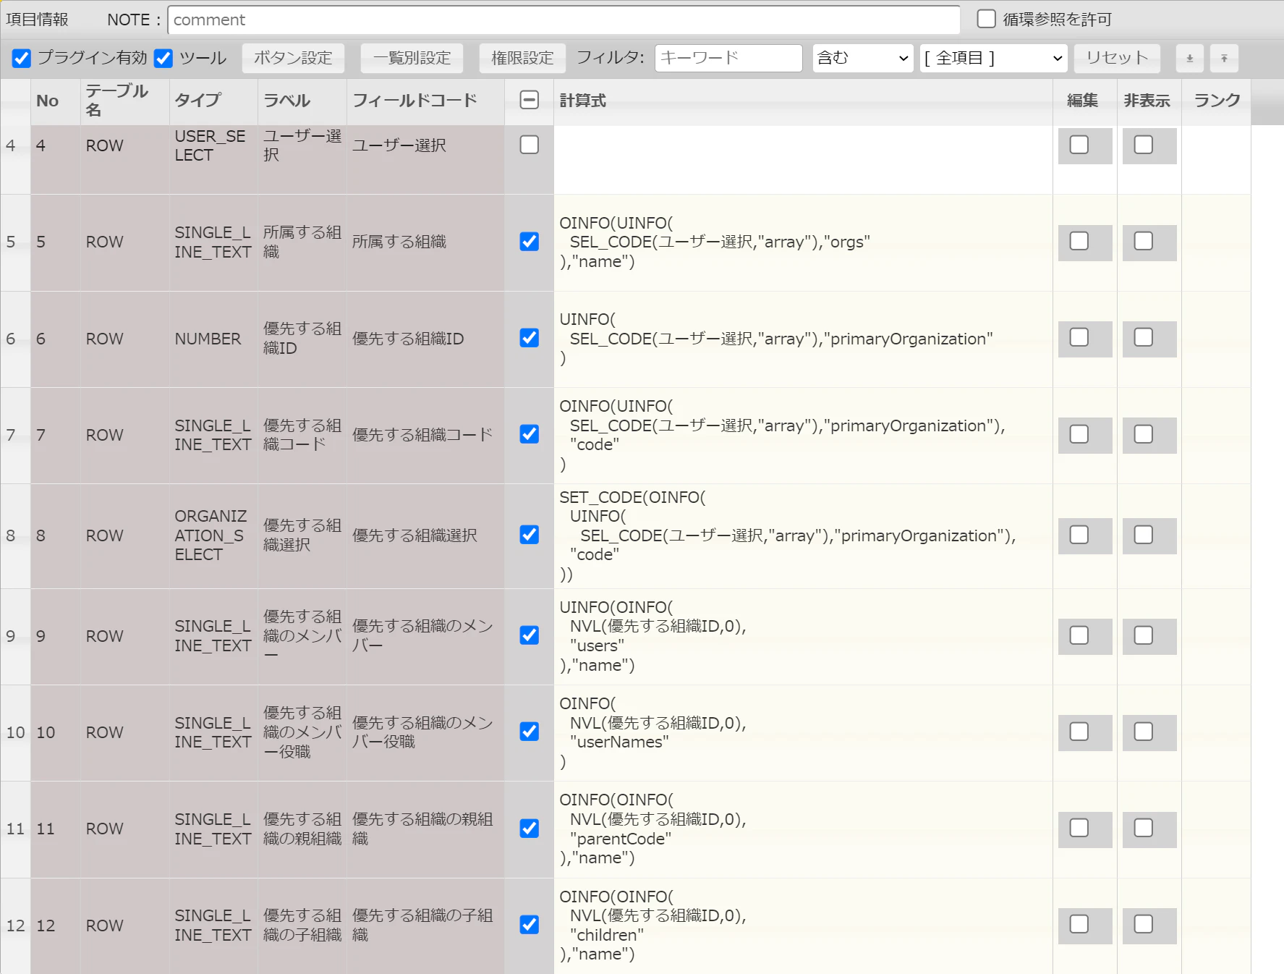Uncheck プラグイン有効 checkbox
The width and height of the screenshot is (1284, 974).
pos(22,58)
